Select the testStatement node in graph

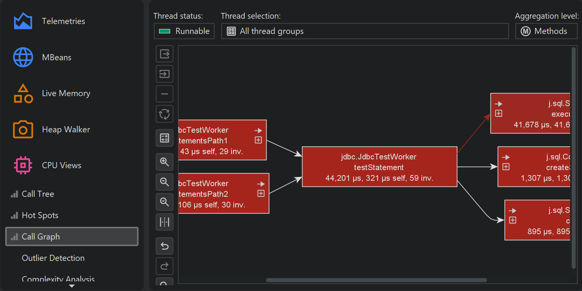[379, 167]
